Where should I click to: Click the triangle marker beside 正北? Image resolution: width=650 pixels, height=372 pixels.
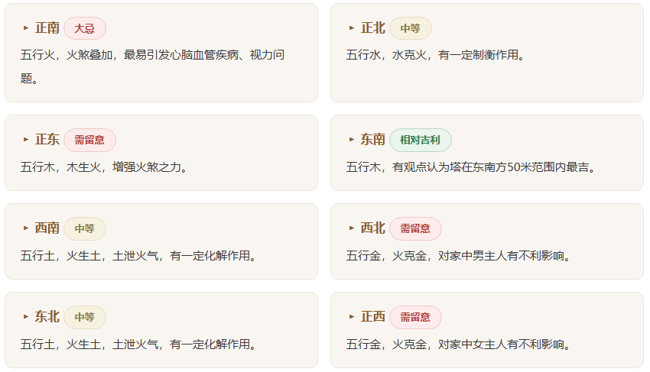tap(352, 28)
